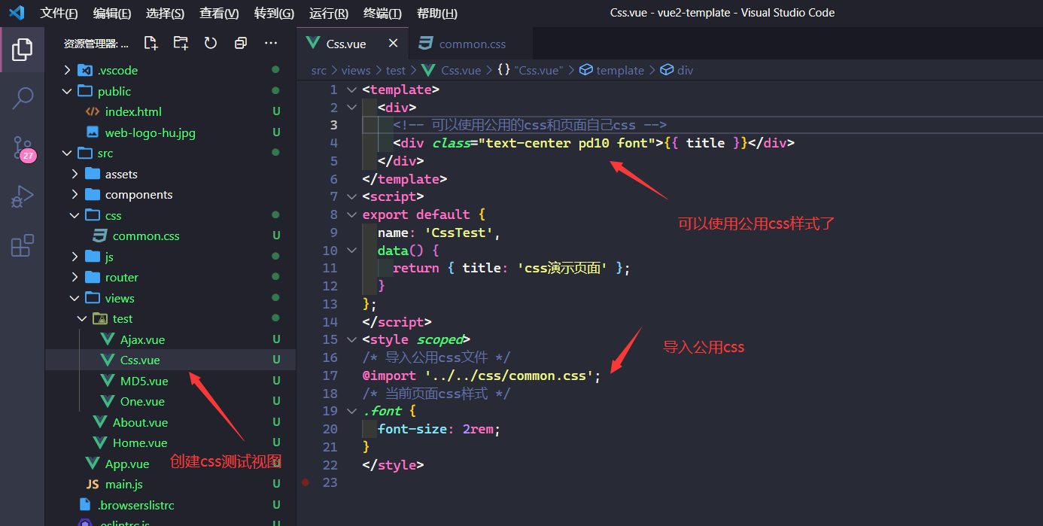Click the views breadcrumb segment

356,70
